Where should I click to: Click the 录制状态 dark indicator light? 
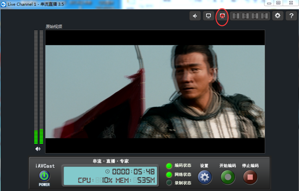[169, 183]
